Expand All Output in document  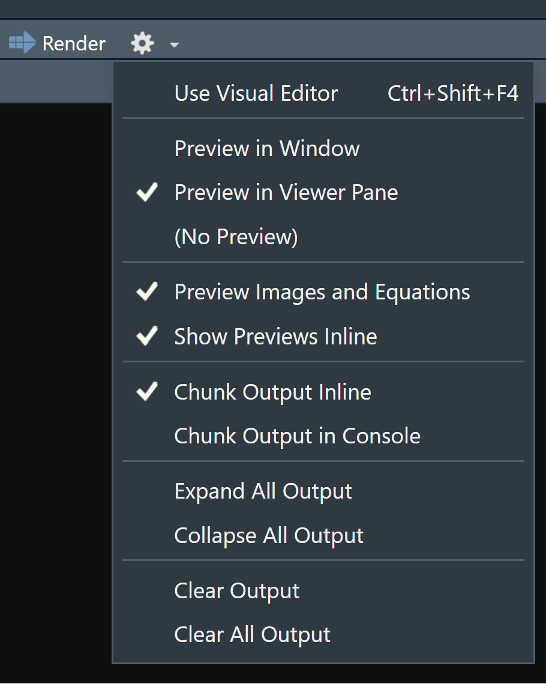(x=263, y=491)
